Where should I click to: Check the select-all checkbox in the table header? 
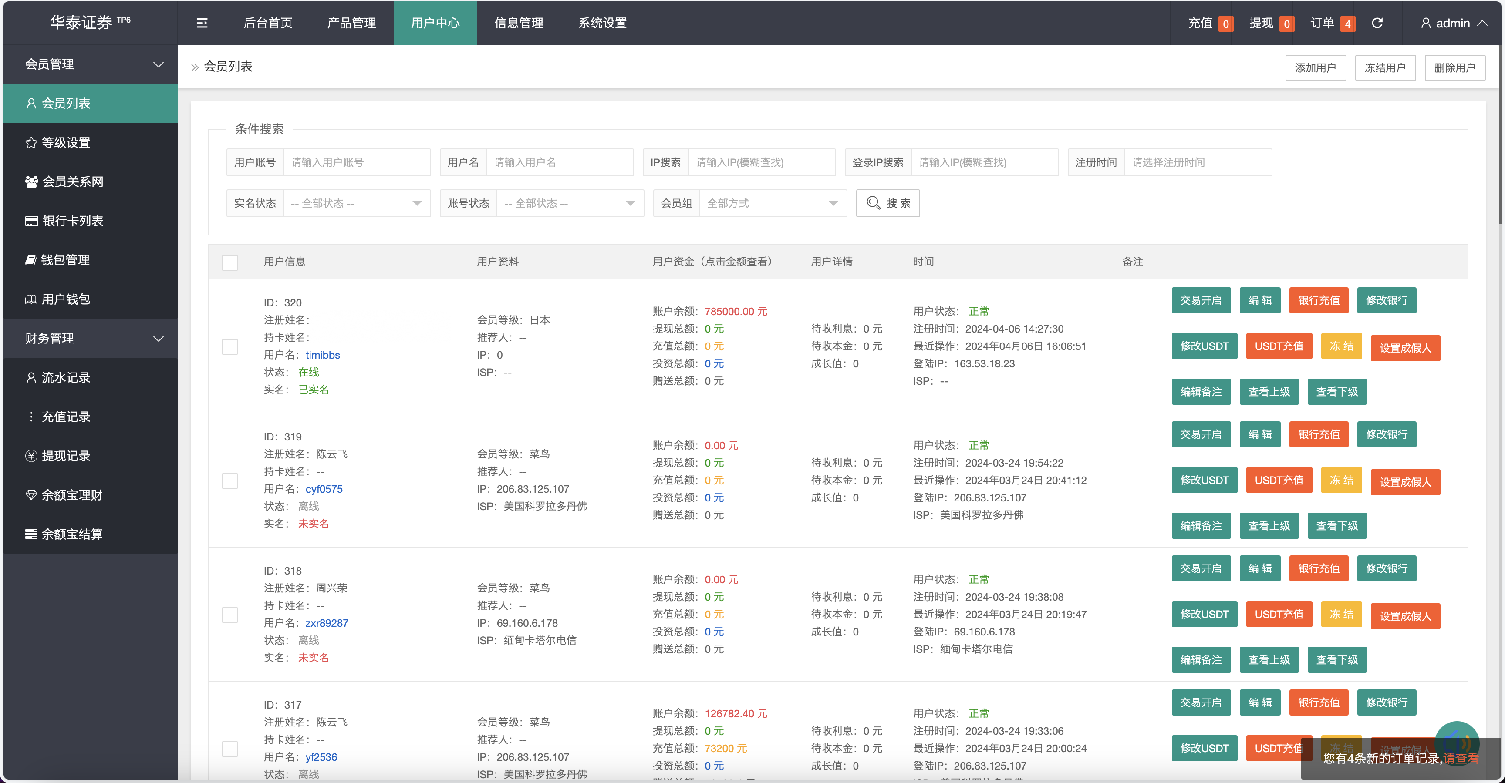point(229,263)
